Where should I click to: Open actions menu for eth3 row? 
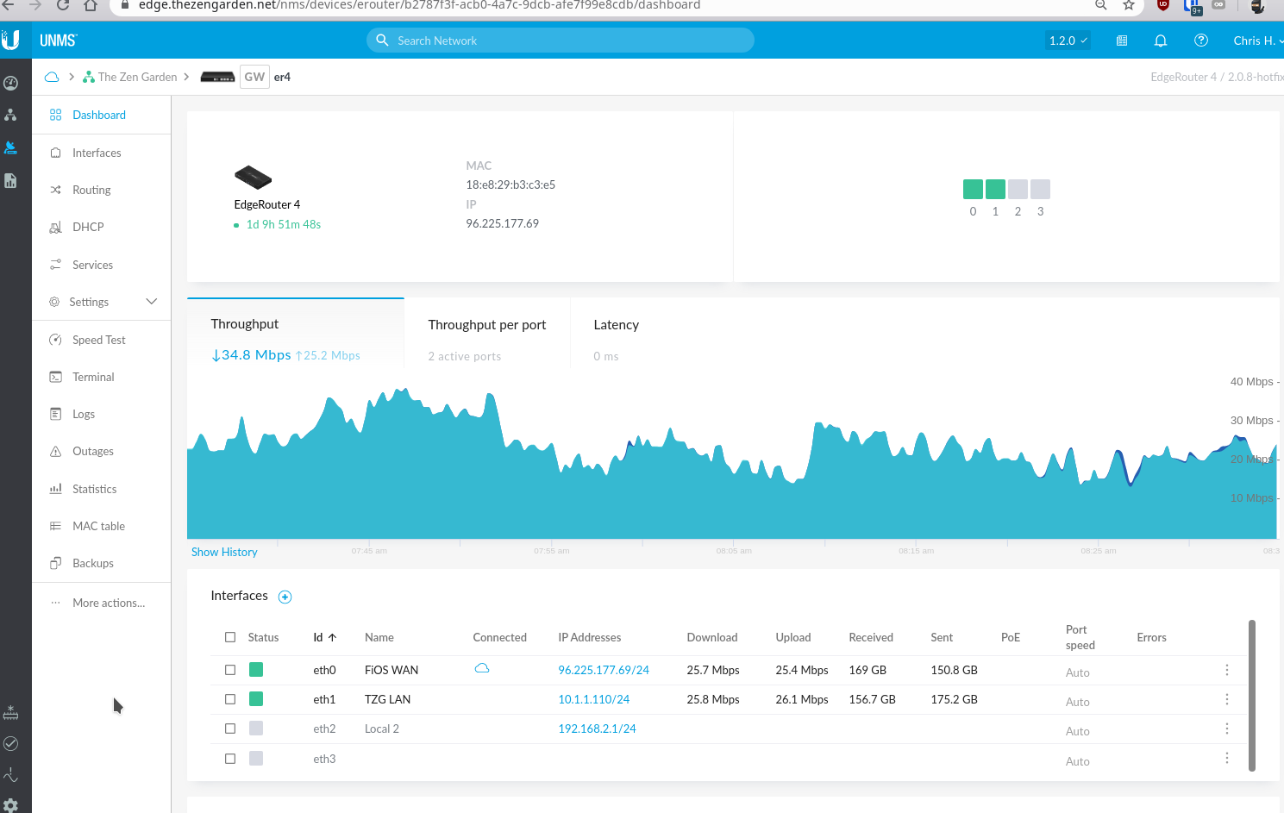pyautogui.click(x=1227, y=758)
